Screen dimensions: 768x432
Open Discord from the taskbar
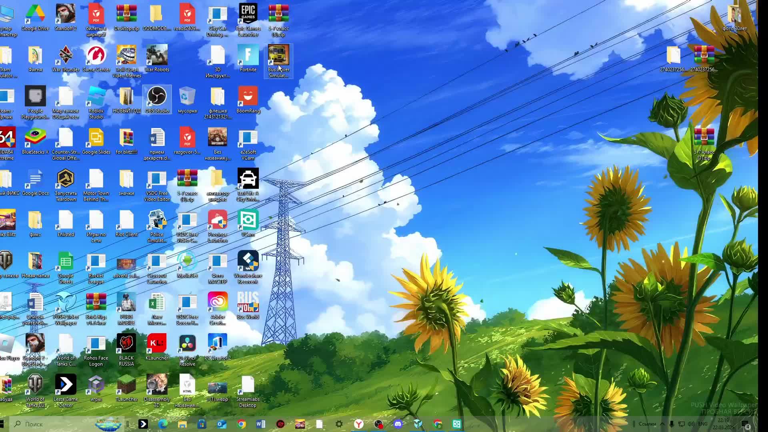398,424
